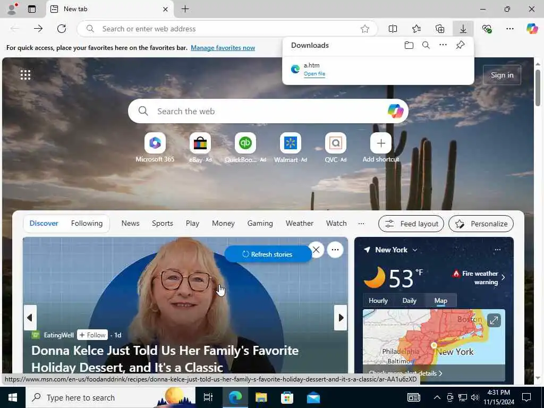Open weather card more options
The width and height of the screenshot is (544, 408).
[497, 250]
